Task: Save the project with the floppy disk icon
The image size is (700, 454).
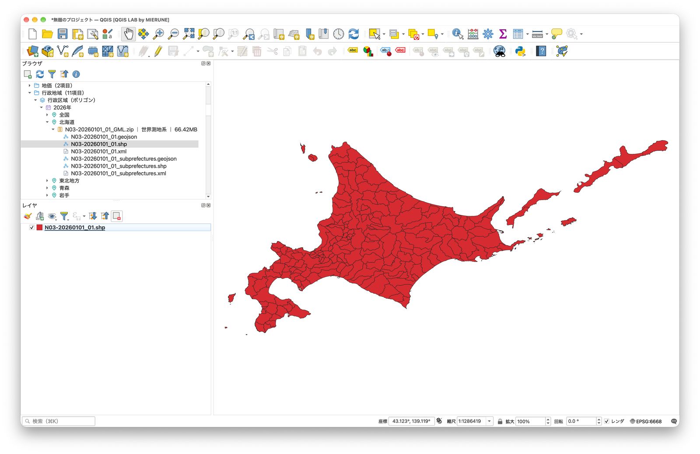Action: click(x=63, y=34)
